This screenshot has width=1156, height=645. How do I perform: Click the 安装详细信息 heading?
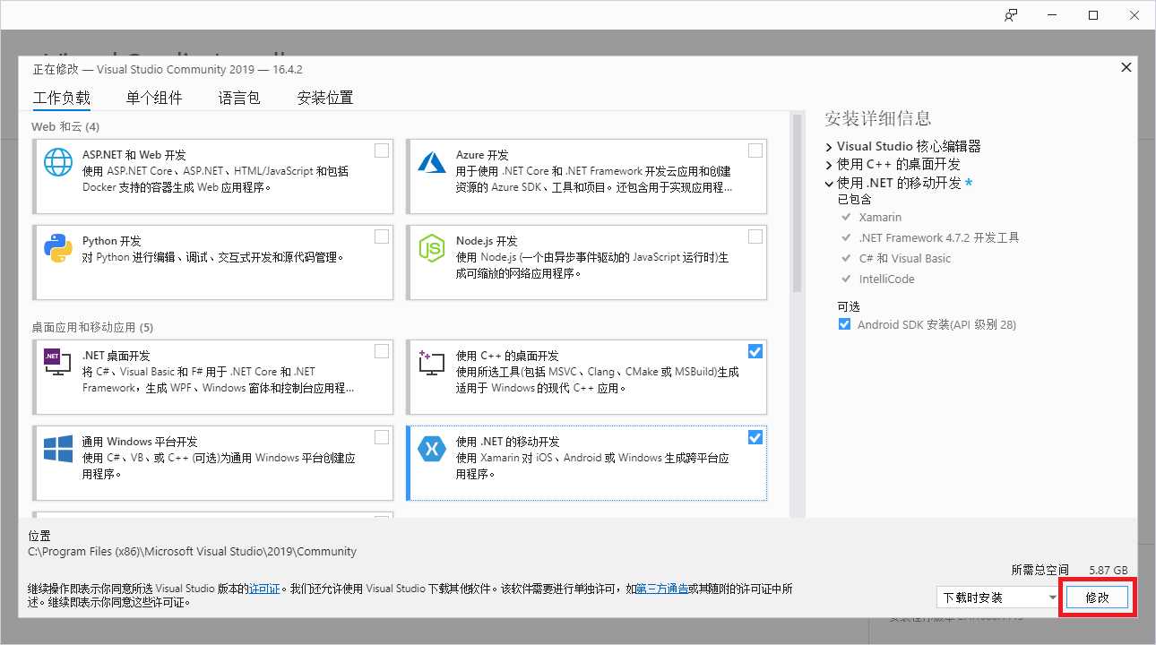click(x=878, y=118)
